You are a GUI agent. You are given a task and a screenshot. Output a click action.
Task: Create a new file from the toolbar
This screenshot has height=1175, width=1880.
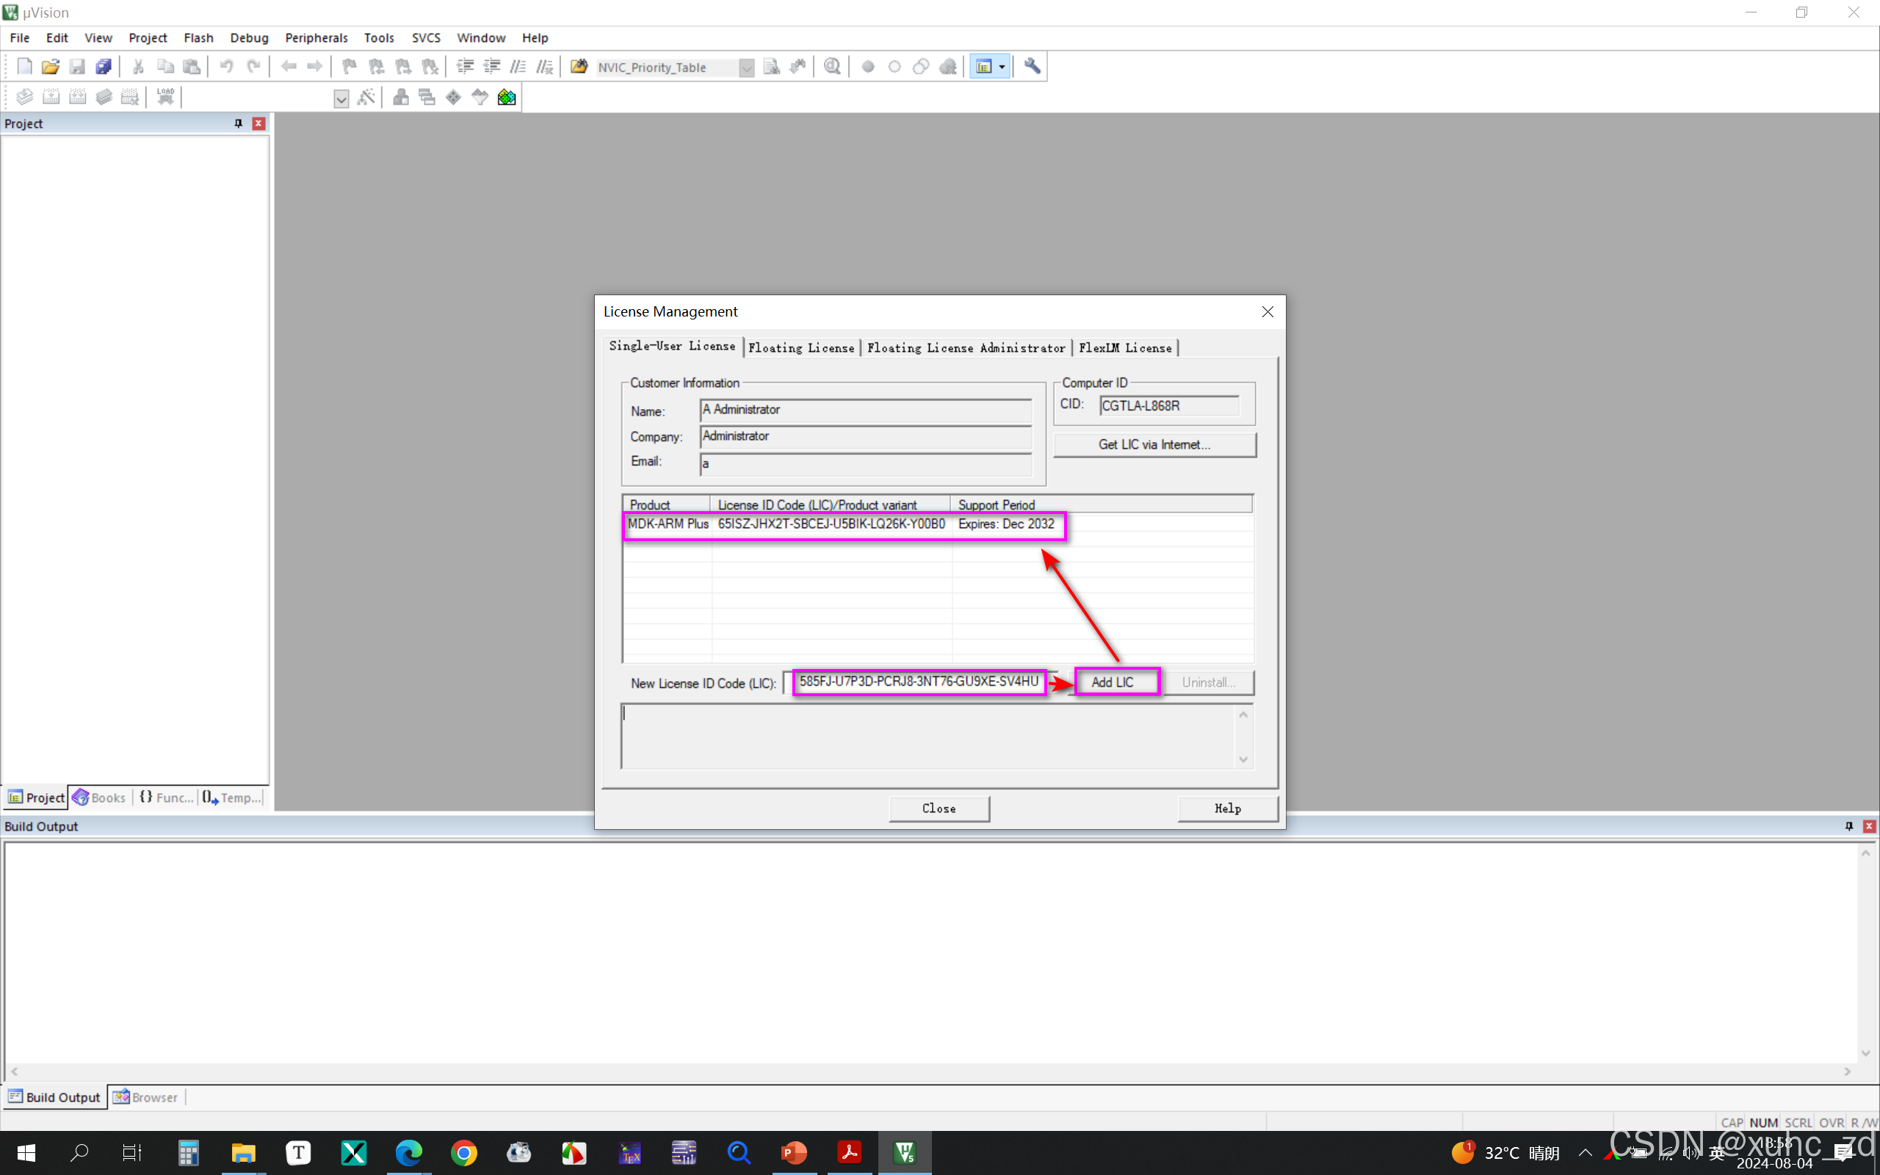coord(24,67)
